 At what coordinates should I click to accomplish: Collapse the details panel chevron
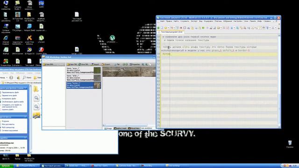coord(25,138)
